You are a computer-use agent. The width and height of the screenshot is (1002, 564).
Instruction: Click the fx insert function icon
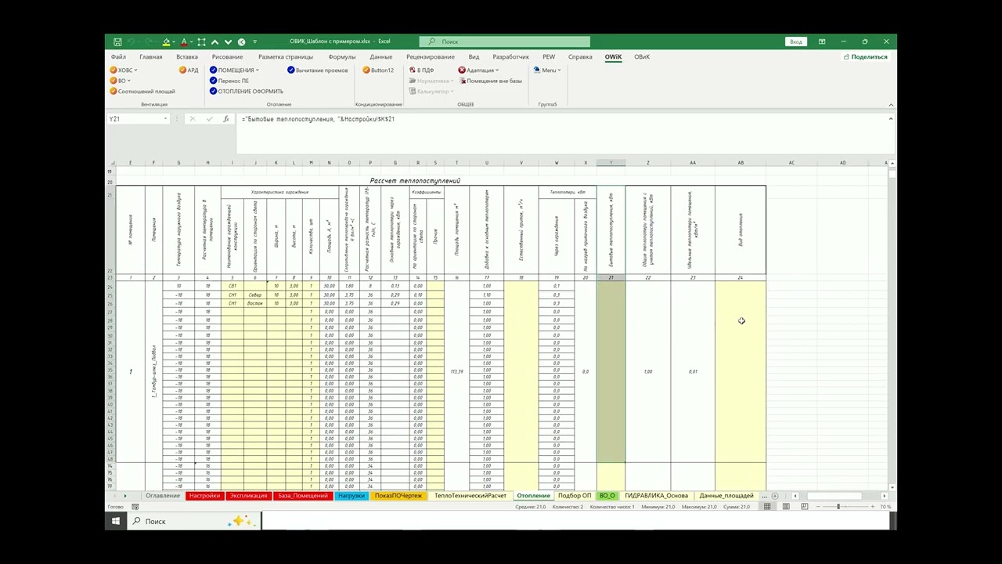226,119
